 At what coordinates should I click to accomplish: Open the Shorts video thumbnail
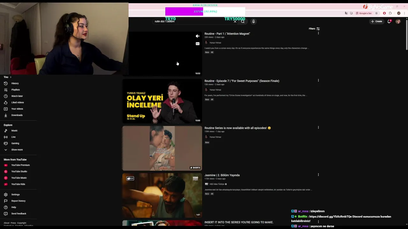[162, 148]
